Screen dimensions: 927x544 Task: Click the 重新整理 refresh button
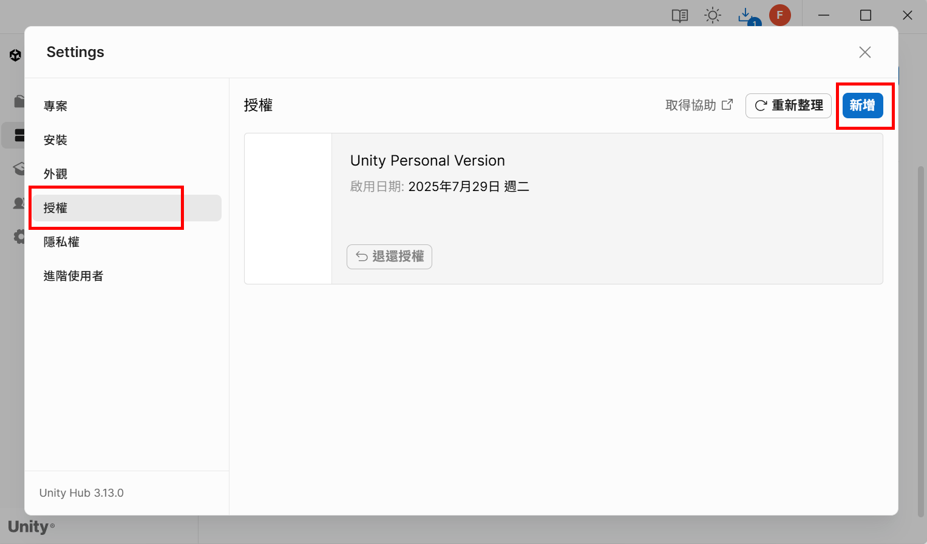click(x=789, y=106)
